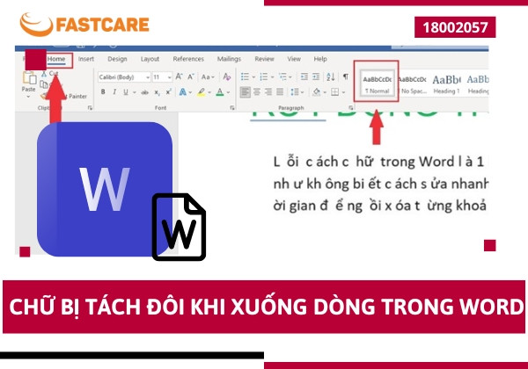Click the 18002057 phone number badge

pyautogui.click(x=455, y=27)
